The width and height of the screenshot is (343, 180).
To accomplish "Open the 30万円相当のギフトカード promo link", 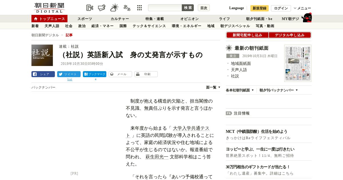I will click(x=258, y=167).
